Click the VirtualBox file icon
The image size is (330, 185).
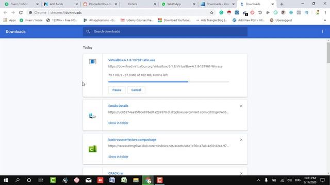[x=93, y=62]
